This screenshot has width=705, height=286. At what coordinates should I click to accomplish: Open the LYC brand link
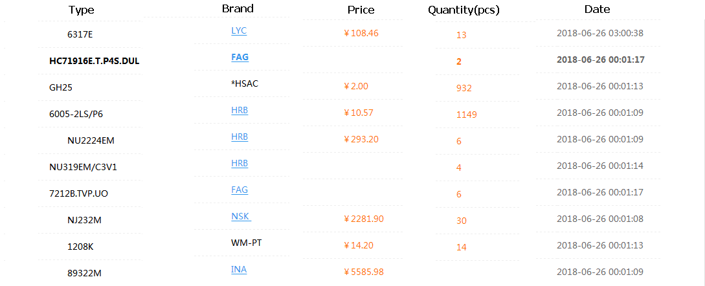(239, 31)
